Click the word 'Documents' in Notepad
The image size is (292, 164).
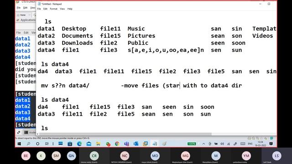77,36
